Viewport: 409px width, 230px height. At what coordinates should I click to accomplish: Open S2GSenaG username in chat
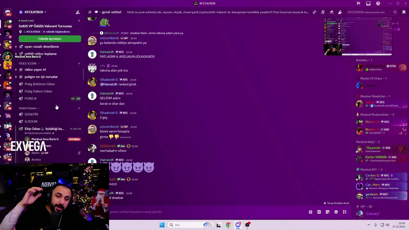tap(108, 146)
